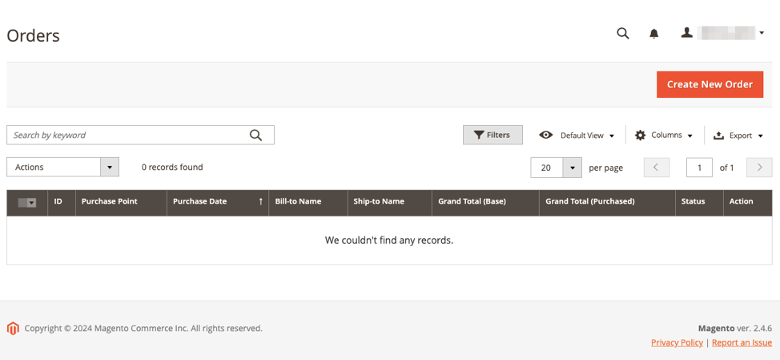Screen dimensions: 780x360
Task: Click Create New Order button
Action: [710, 84]
